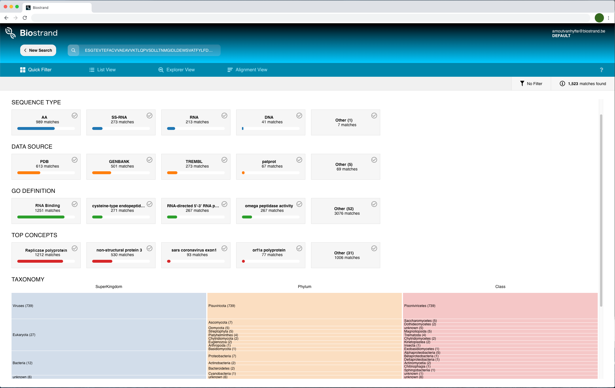Select the Bacteroidetes (2) phylum row
This screenshot has height=388, width=615.
tap(304, 368)
